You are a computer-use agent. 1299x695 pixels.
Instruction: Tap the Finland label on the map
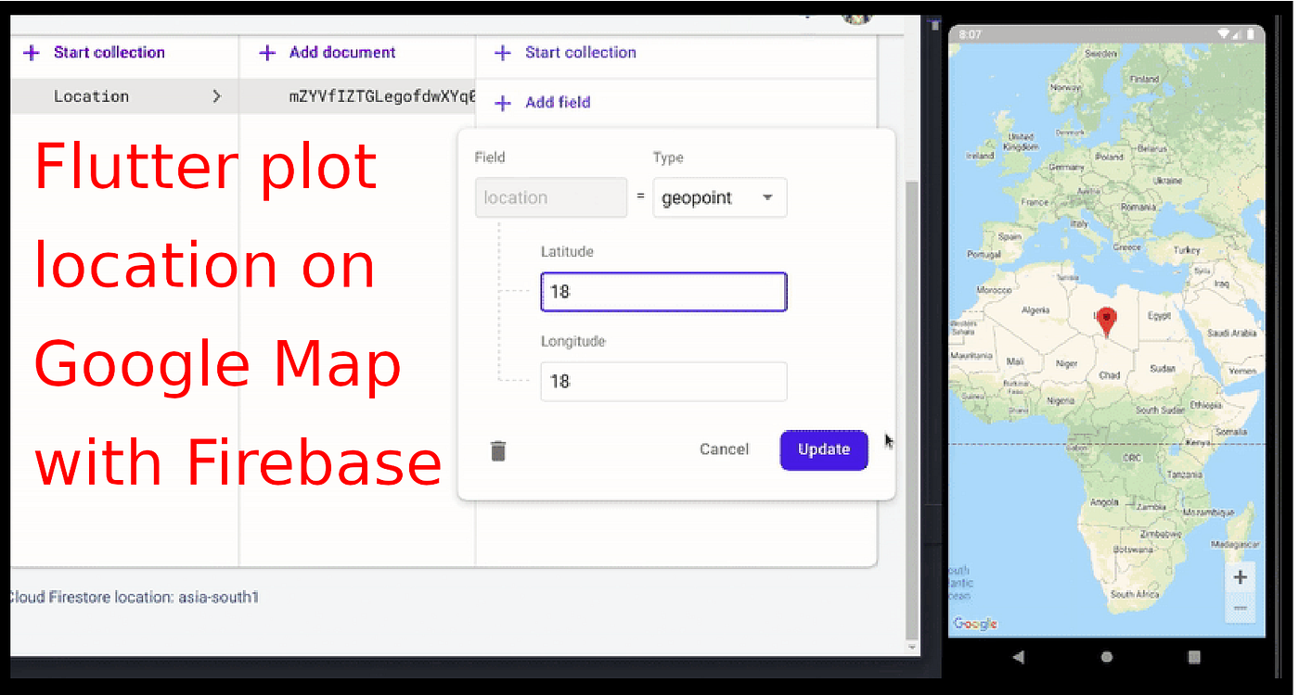[x=1144, y=80]
